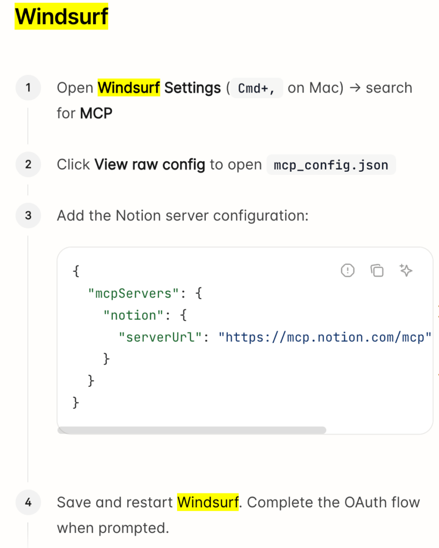
Task: Click the code block horizontal scrollbar
Action: click(191, 430)
